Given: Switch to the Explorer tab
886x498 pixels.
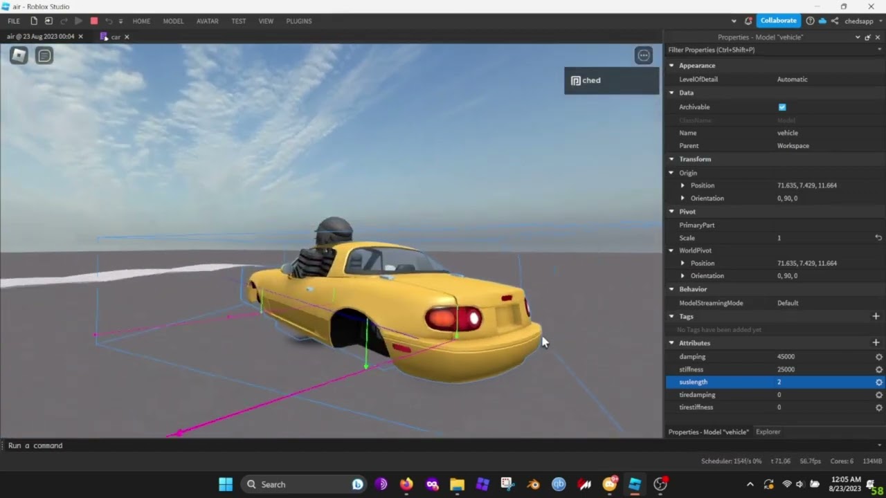Looking at the screenshot, I should (x=768, y=432).
